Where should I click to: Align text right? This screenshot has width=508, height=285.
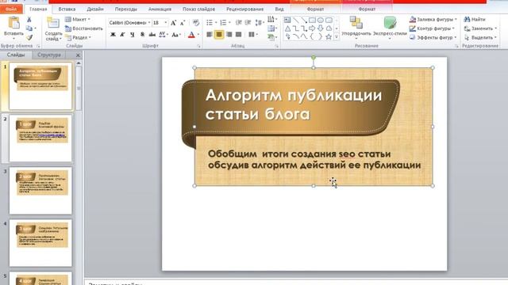[x=229, y=34]
